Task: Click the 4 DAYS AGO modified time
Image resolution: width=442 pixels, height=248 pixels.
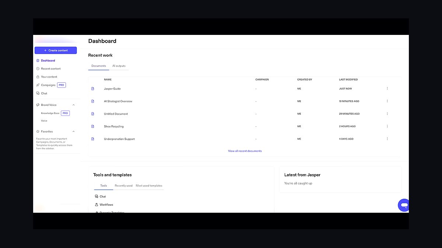Action: 346,139
